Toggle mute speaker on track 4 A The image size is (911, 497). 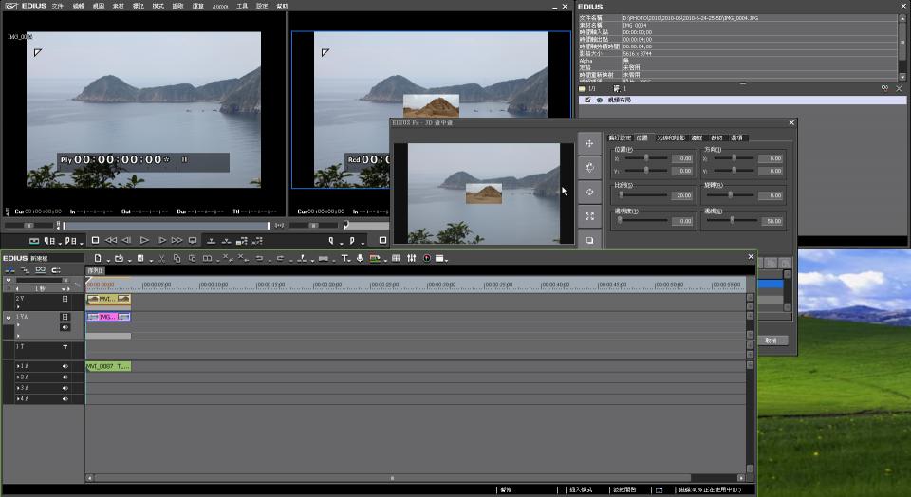click(x=65, y=399)
